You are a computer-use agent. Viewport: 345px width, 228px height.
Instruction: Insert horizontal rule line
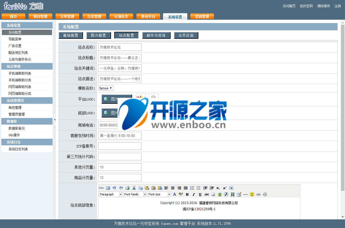(x=246, y=194)
